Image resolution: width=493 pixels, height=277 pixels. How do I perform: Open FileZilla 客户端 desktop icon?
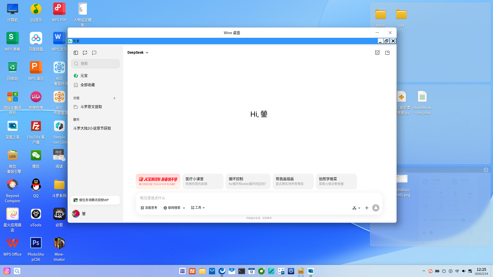(x=36, y=132)
